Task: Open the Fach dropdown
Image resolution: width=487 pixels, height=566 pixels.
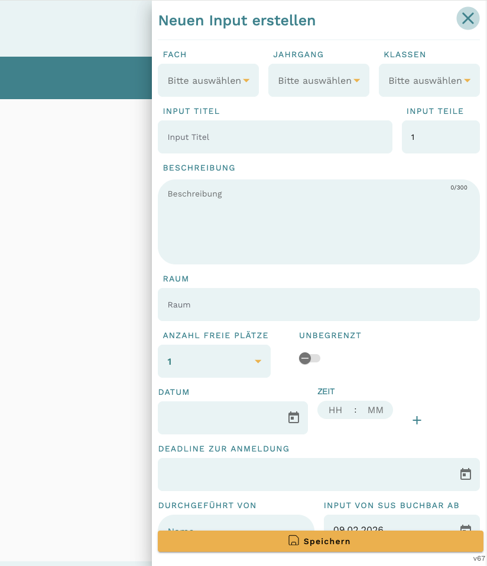Action: 208,81
